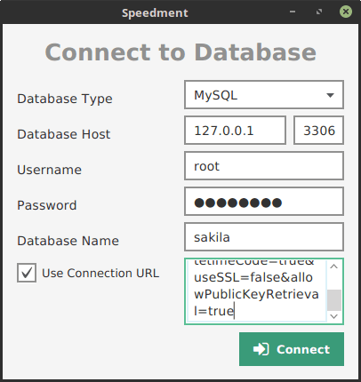Image resolution: width=361 pixels, height=382 pixels.
Task: Click the login arrow icon on Connect button
Action: coord(261,349)
